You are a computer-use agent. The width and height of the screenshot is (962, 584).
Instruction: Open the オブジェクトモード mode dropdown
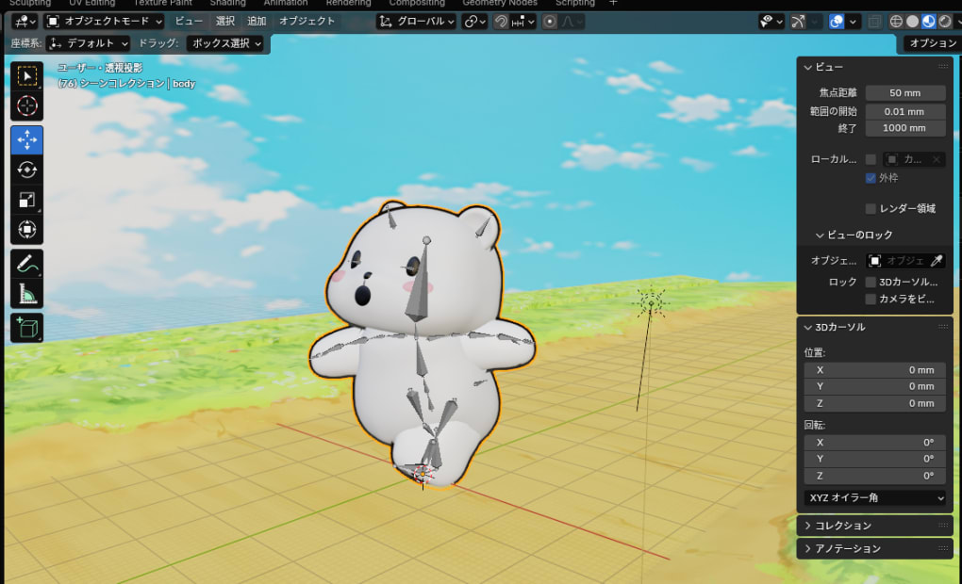click(x=105, y=21)
